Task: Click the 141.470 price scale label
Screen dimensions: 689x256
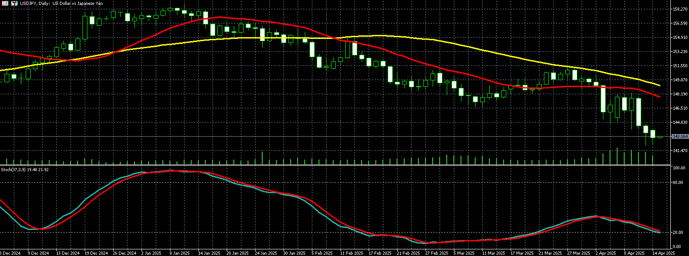Action: click(680, 151)
